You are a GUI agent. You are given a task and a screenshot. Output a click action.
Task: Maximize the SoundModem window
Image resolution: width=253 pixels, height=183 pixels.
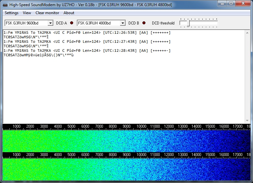(x=231, y=3)
